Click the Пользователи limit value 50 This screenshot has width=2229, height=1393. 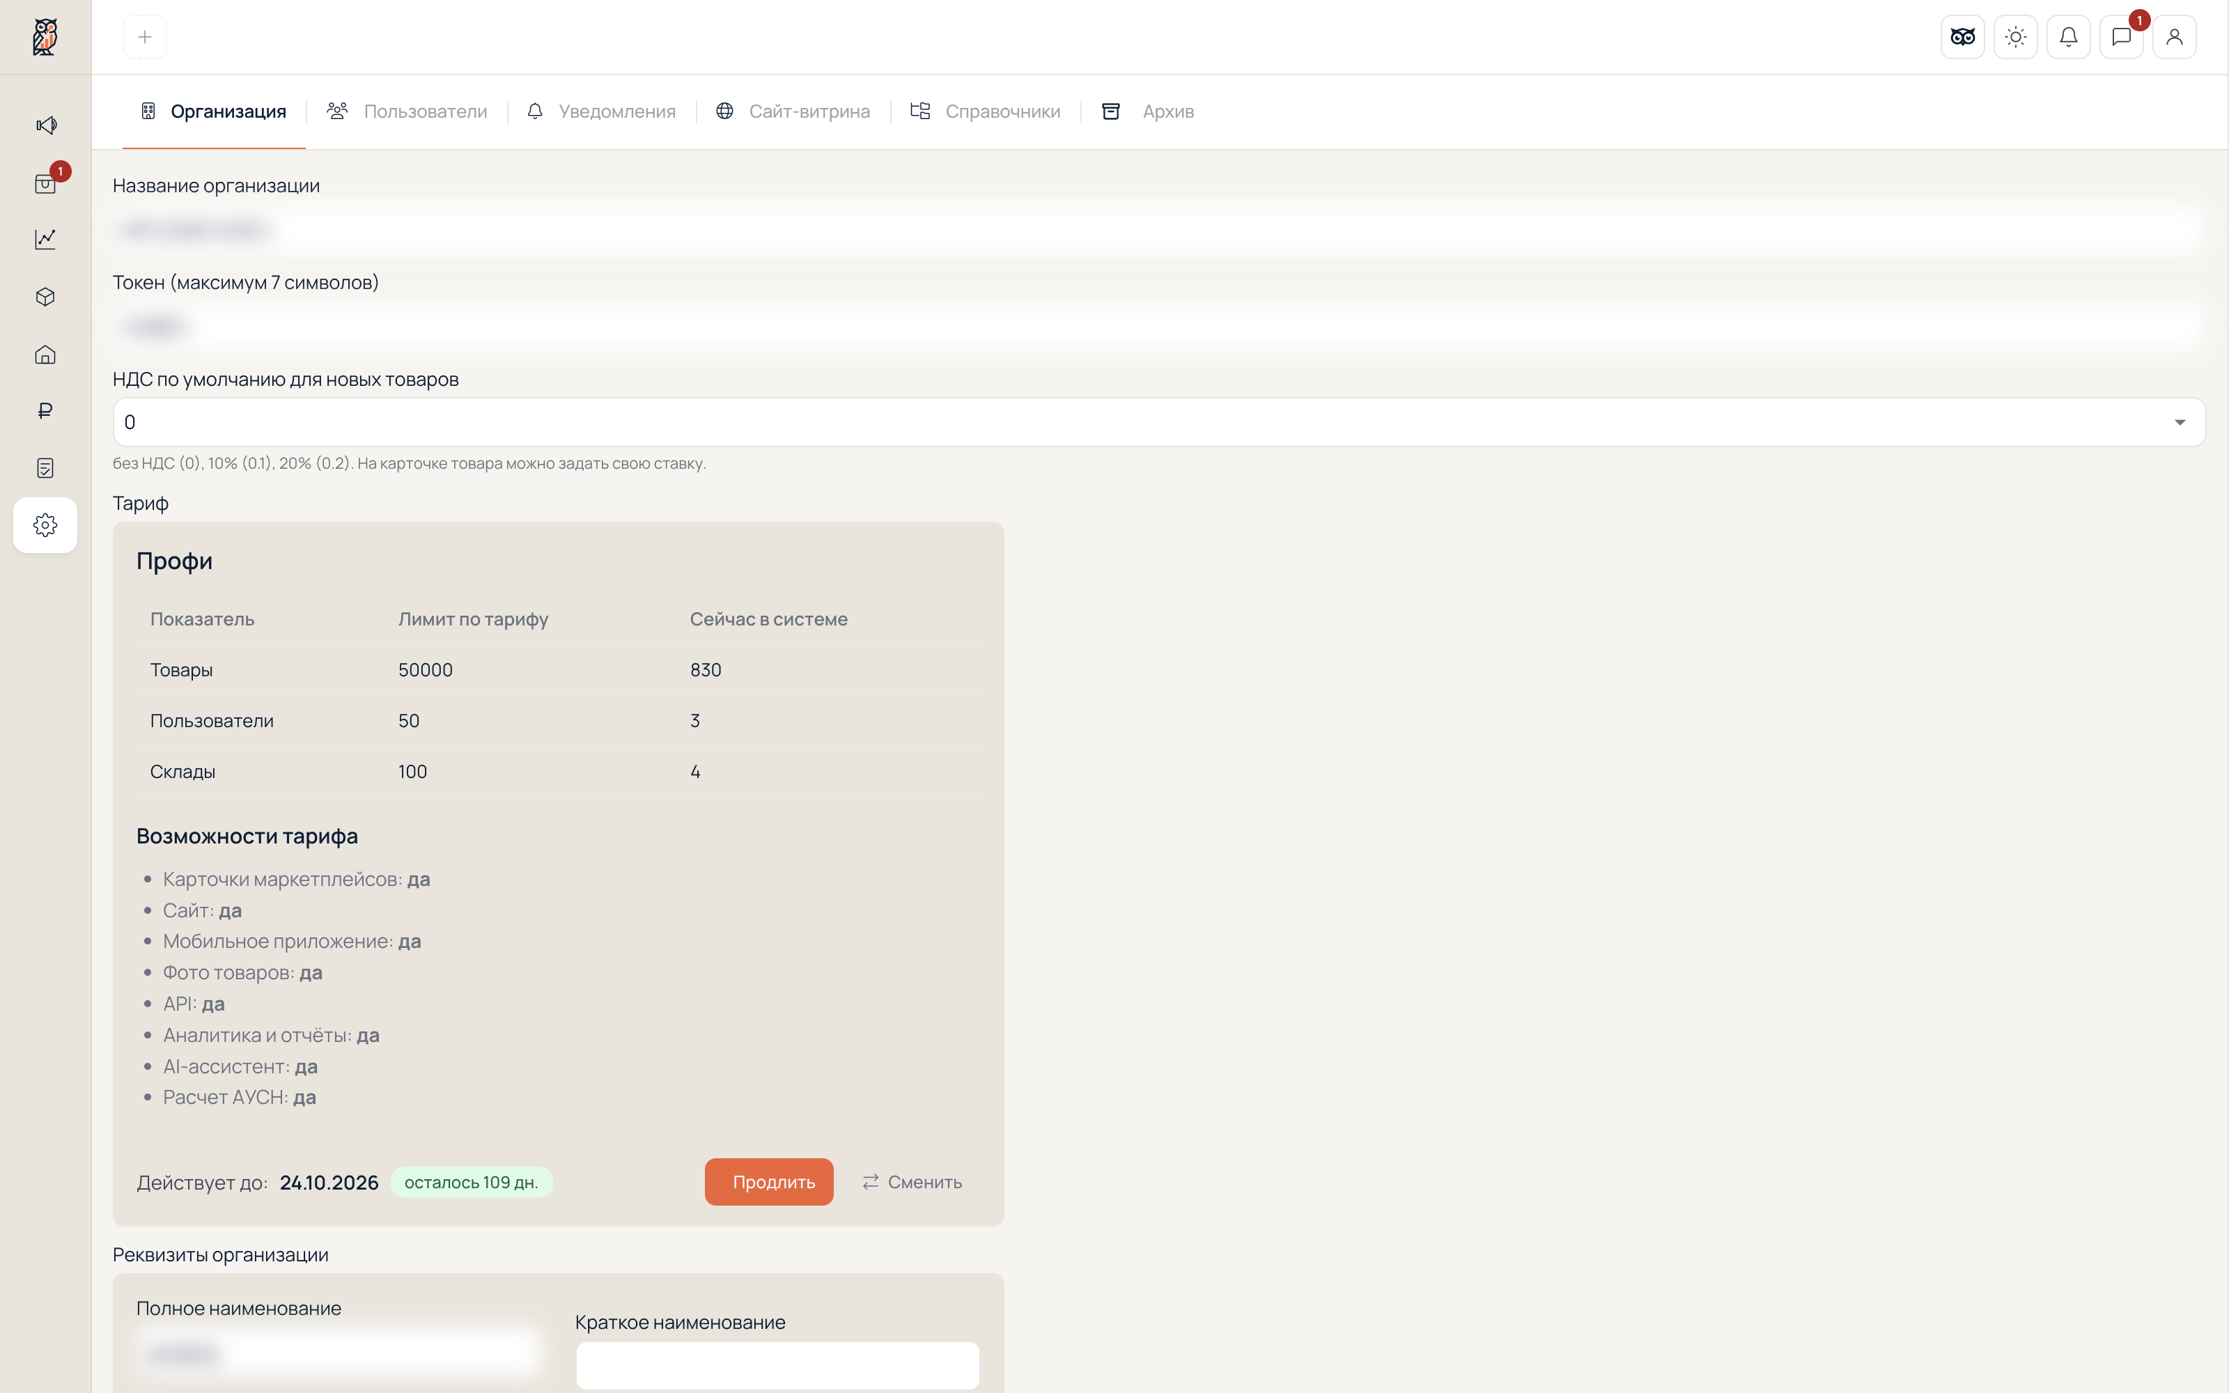coord(409,720)
